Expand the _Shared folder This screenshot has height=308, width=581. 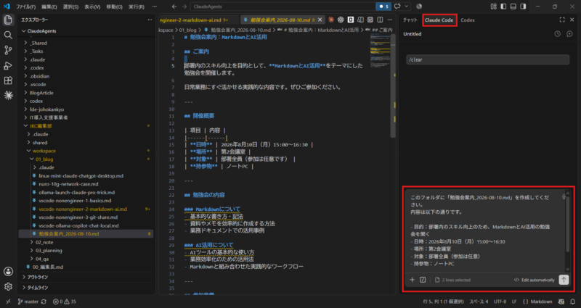point(25,43)
